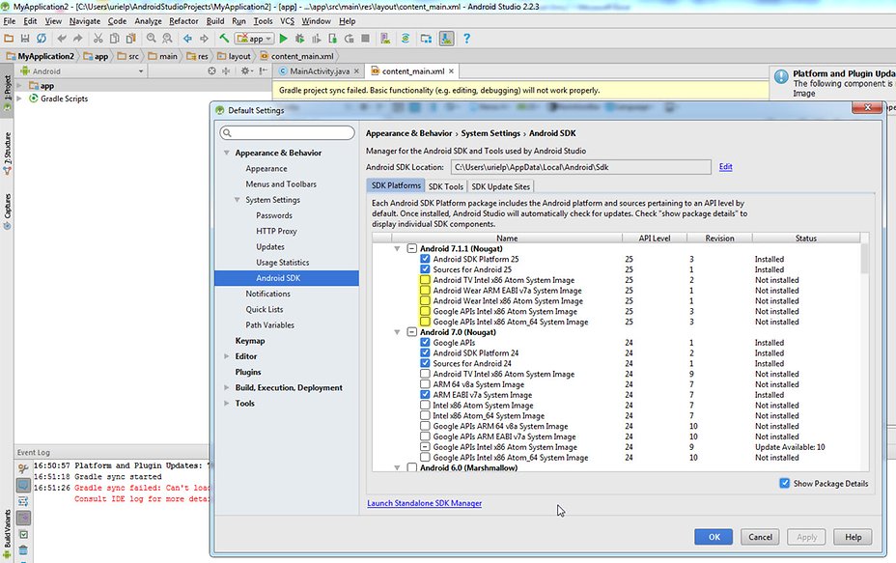Click the Copy toolbar icon
Viewport: 896px width, 563px height.
[114, 39]
